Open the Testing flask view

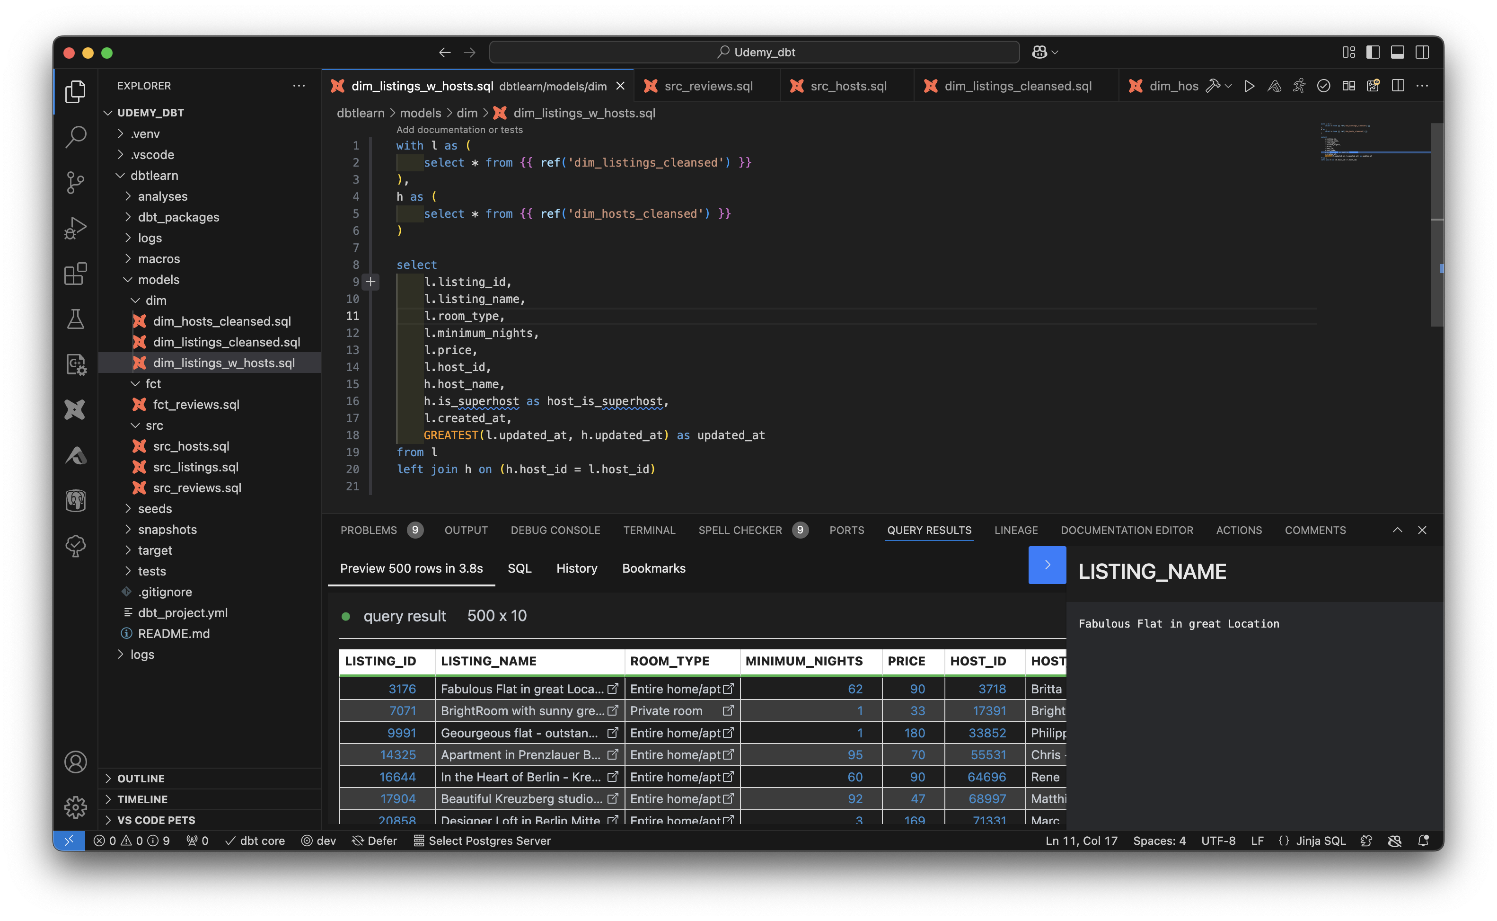[76, 319]
